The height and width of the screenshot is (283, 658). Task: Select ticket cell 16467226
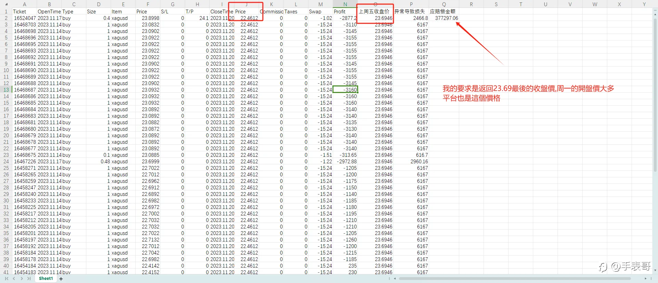click(x=25, y=161)
